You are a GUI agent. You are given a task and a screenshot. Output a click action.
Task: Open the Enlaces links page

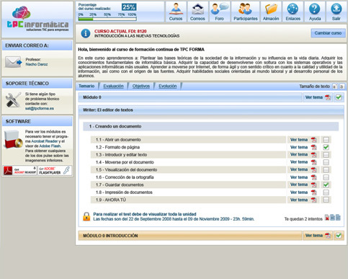coord(293,12)
